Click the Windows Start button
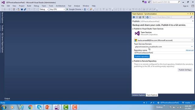This screenshot has width=195, height=110. click(x=4, y=107)
